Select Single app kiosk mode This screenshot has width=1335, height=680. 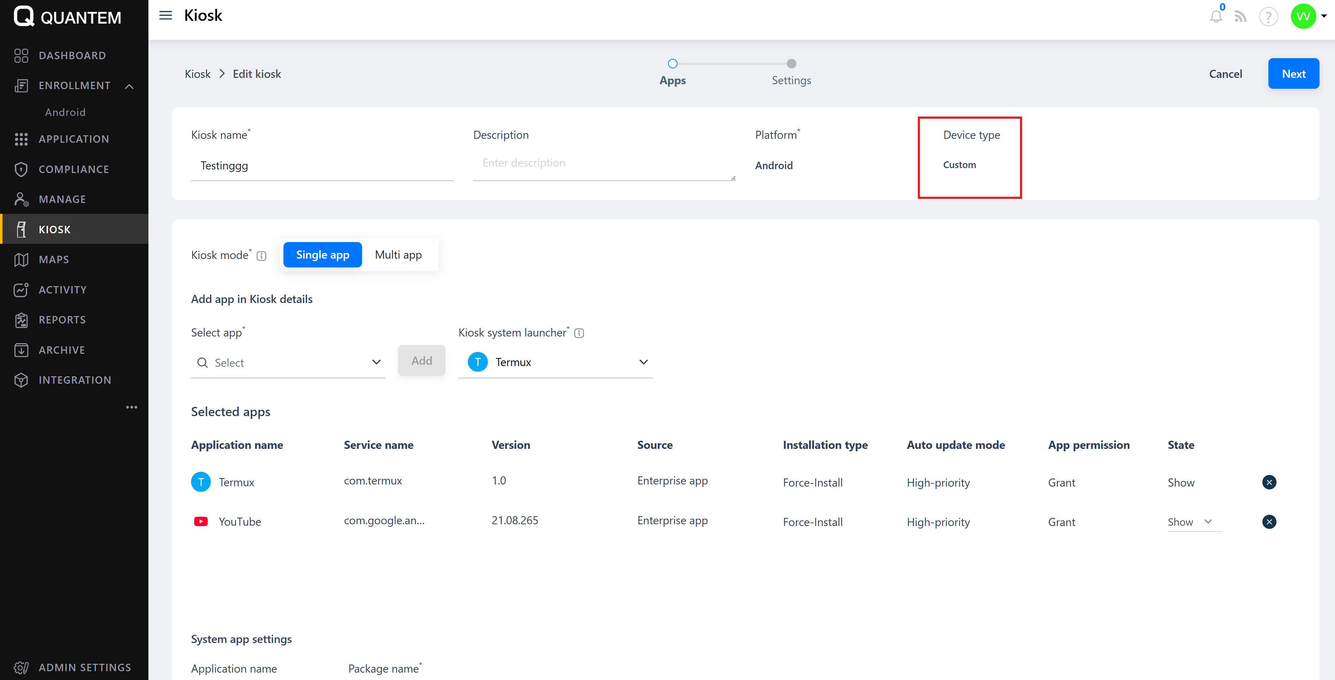click(x=322, y=255)
